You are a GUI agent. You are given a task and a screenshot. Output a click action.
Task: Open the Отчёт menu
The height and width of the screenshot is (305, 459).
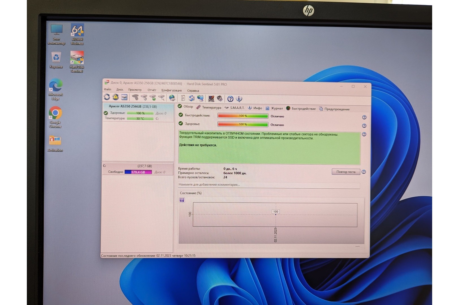[152, 90]
